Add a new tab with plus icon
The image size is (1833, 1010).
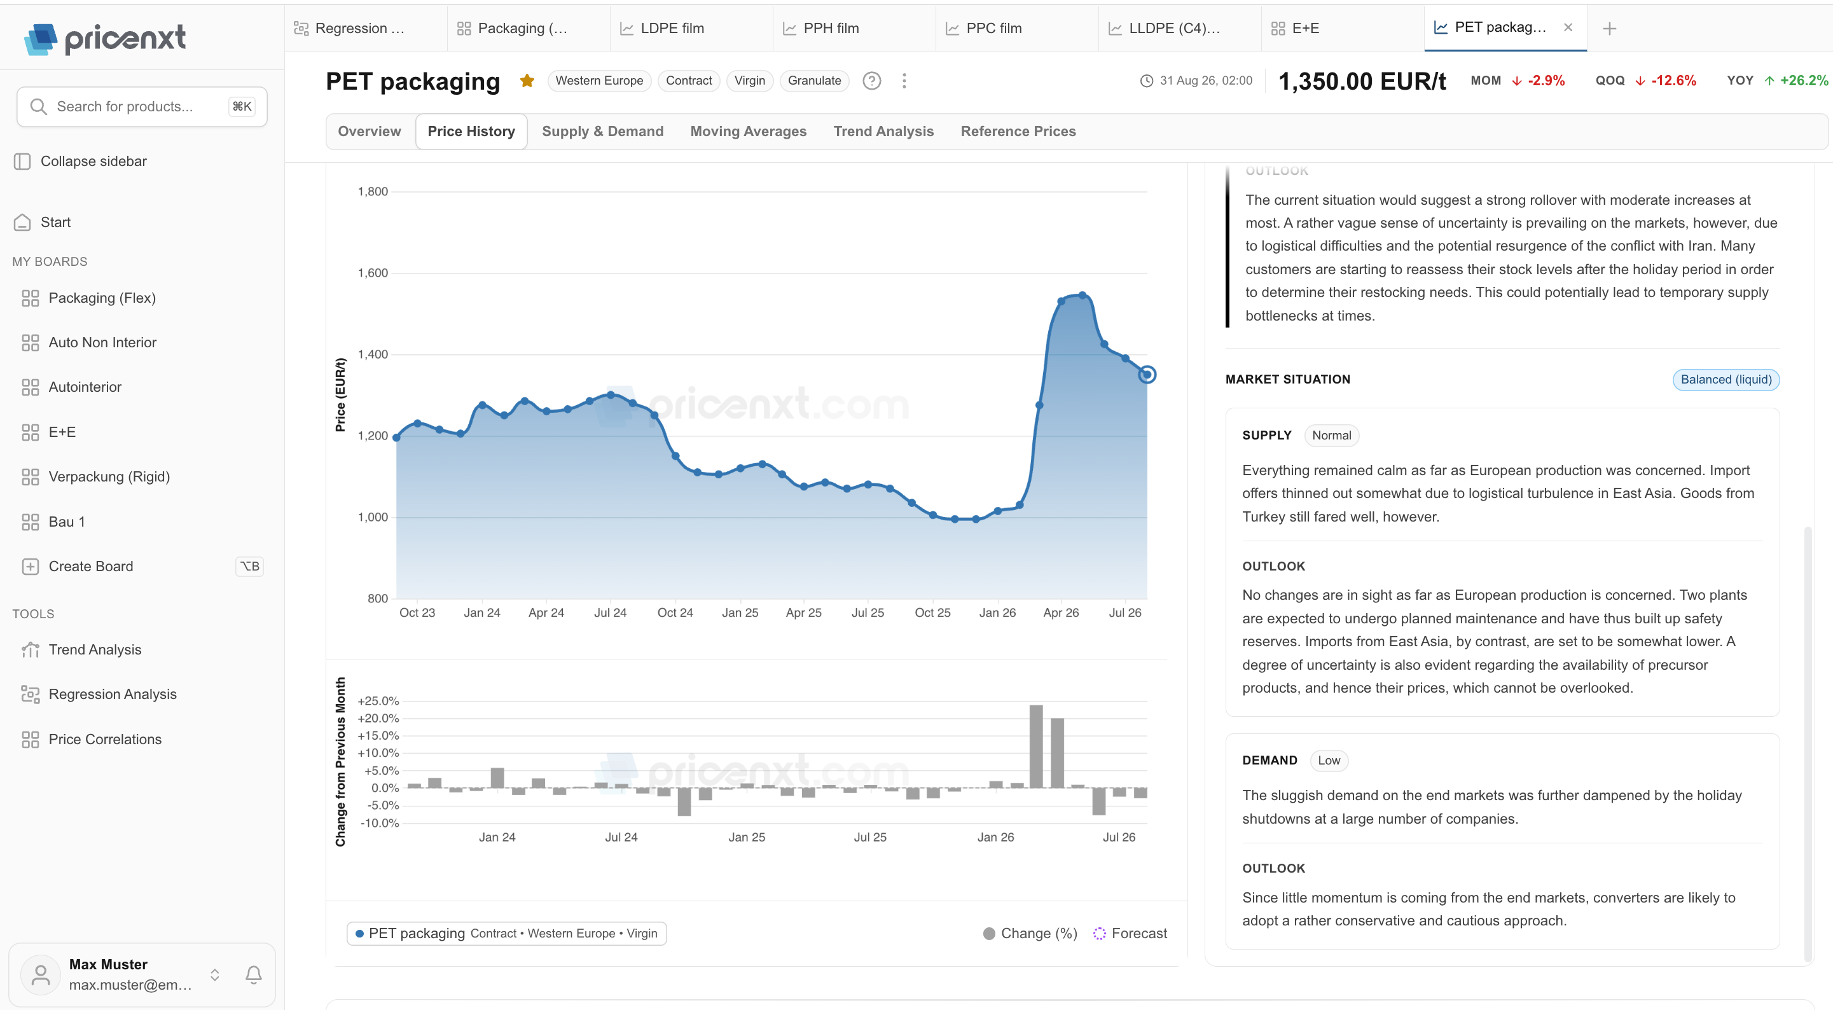point(1610,28)
